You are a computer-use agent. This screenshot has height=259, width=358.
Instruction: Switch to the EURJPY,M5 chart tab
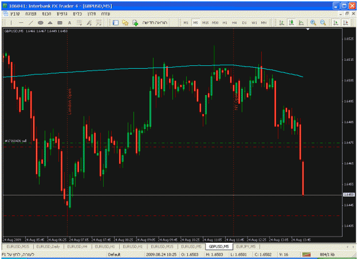(x=246, y=246)
